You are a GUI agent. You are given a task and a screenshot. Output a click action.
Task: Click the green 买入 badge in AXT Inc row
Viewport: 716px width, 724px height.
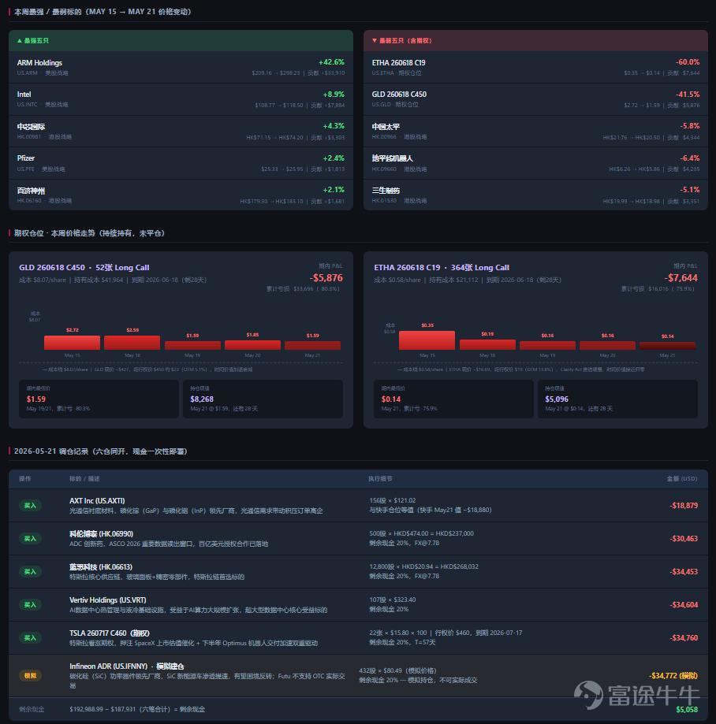point(30,506)
